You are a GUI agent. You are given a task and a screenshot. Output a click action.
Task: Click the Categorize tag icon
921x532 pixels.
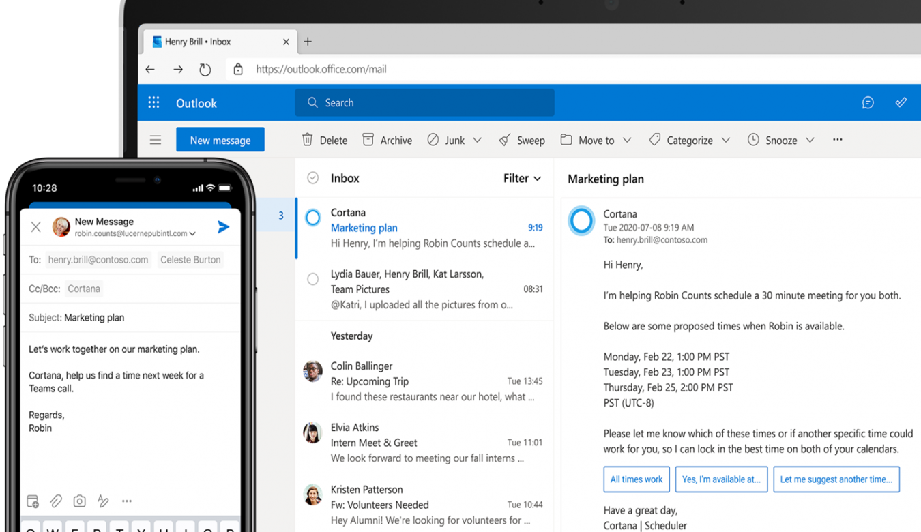[x=655, y=139]
